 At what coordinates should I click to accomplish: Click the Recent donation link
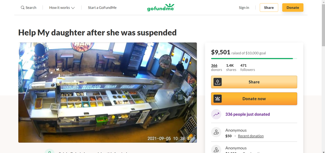(x=251, y=136)
